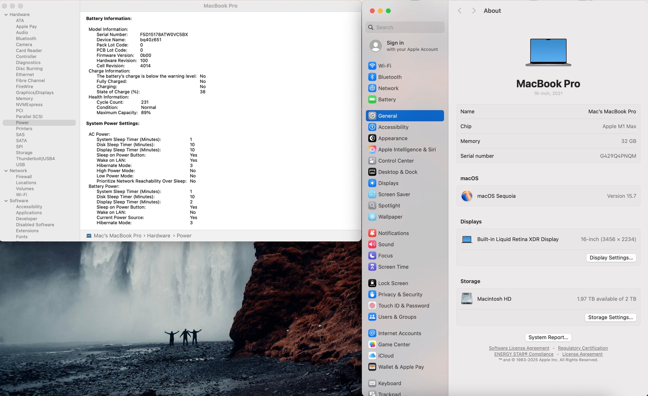Open Display Settings... button
648x396 pixels.
click(x=611, y=258)
